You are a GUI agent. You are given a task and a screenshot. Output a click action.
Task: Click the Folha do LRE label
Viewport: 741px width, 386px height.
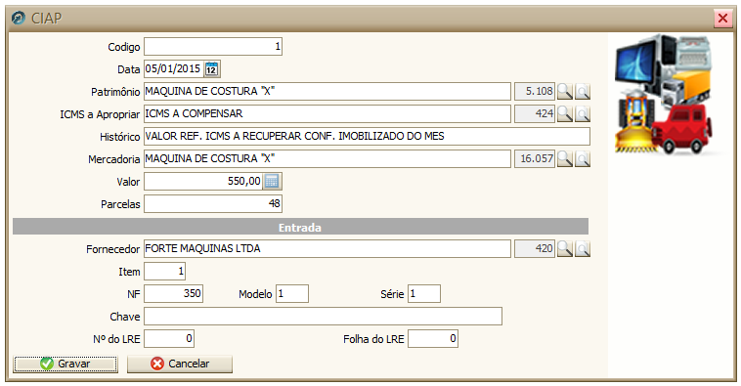pos(373,339)
